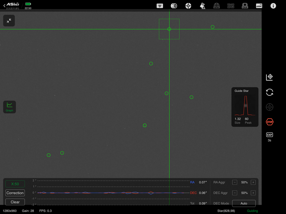The height and width of the screenshot is (214, 286).
Task: Click the Tot error value 0.09″
Action: coord(203,203)
